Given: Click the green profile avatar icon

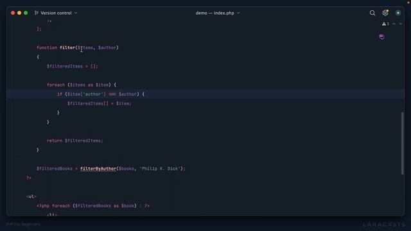Looking at the screenshot, I should pyautogui.click(x=398, y=13).
